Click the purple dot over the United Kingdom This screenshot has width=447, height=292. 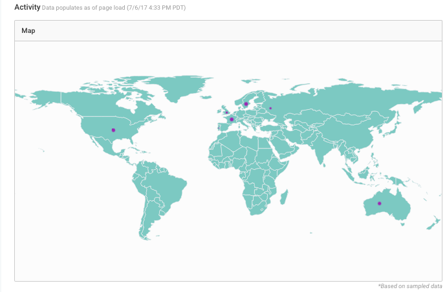click(227, 112)
